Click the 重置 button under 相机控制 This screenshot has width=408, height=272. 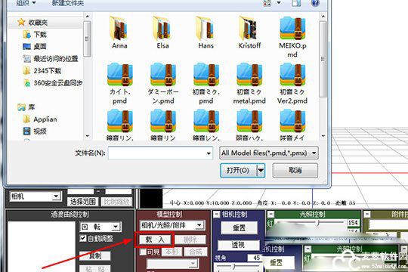click(239, 228)
